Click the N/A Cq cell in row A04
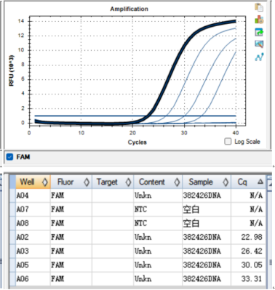275x290 pixels. [249, 196]
